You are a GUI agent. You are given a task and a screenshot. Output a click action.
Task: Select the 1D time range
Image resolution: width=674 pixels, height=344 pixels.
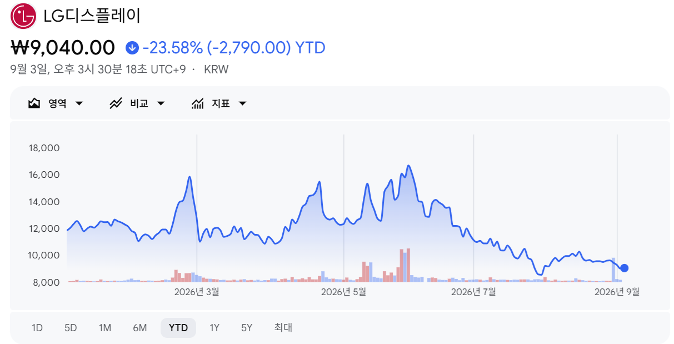37,328
